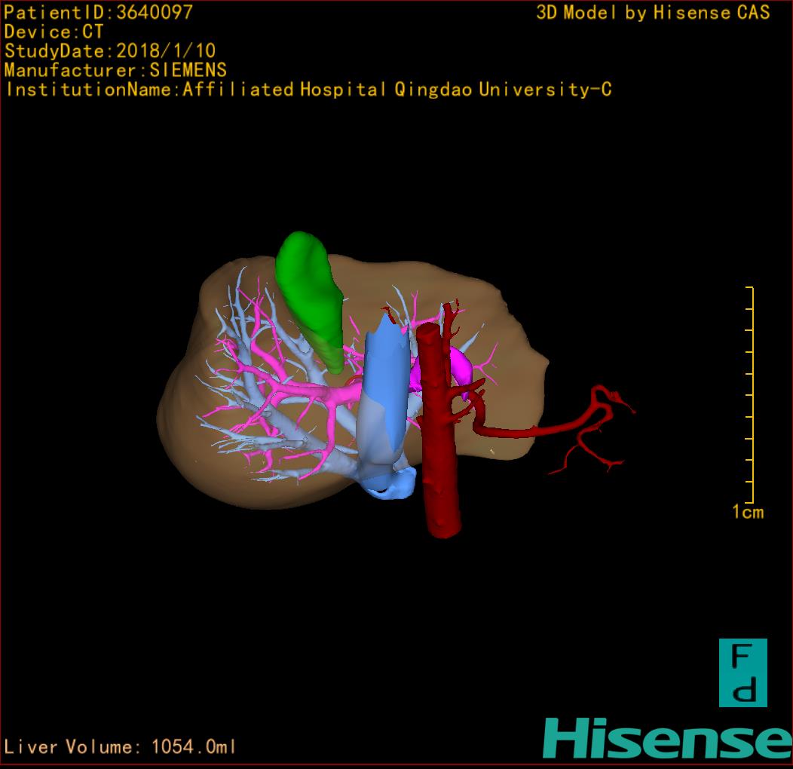The image size is (793, 769).
Task: Click the yellow scale ruler
Action: (x=750, y=394)
